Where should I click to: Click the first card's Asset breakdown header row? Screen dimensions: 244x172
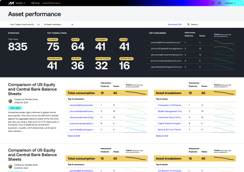click(x=195, y=93)
